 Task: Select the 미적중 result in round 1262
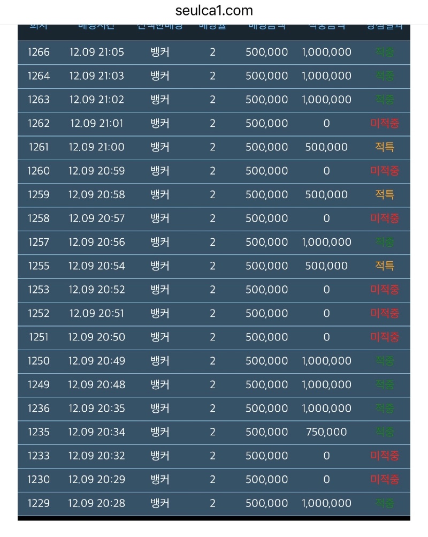click(x=385, y=124)
